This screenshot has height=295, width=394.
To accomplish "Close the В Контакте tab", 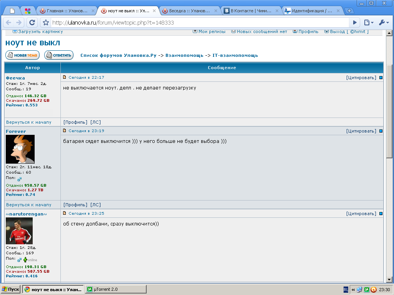I will coord(277,11).
